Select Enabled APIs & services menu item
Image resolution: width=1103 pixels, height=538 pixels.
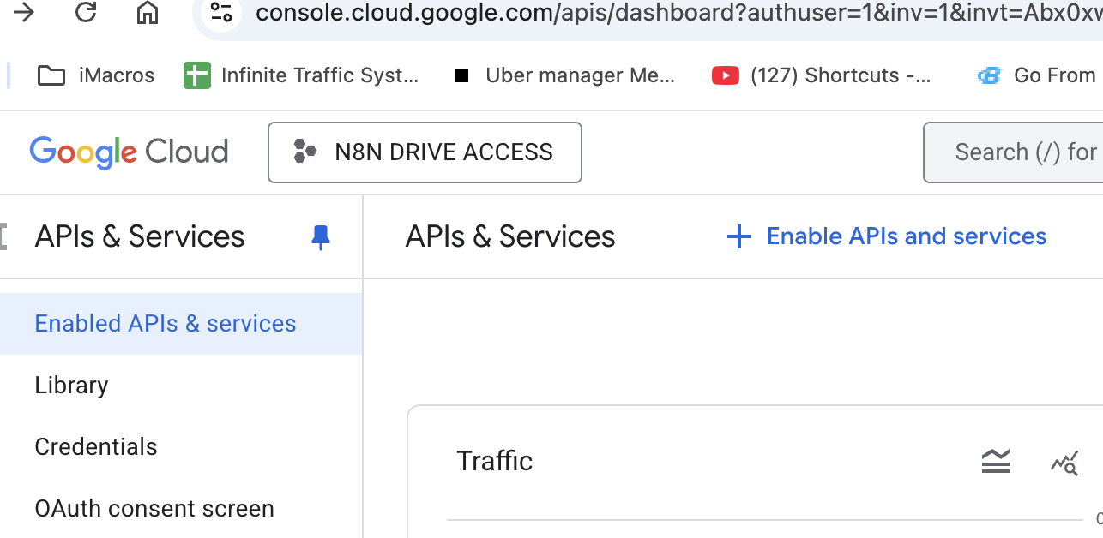(x=181, y=324)
